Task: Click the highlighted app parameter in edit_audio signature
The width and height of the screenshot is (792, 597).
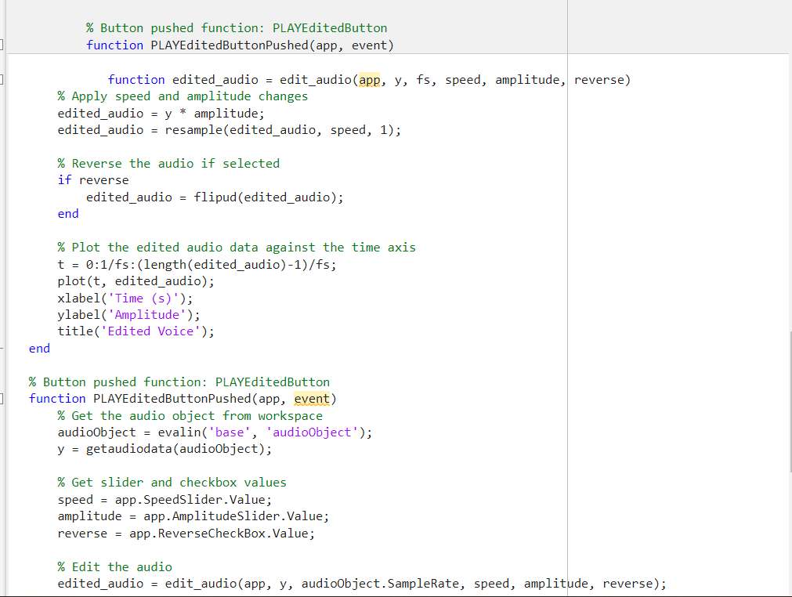Action: 369,79
